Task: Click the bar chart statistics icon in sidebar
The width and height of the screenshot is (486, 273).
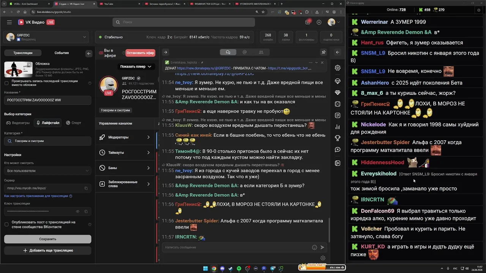Action: coord(338,127)
